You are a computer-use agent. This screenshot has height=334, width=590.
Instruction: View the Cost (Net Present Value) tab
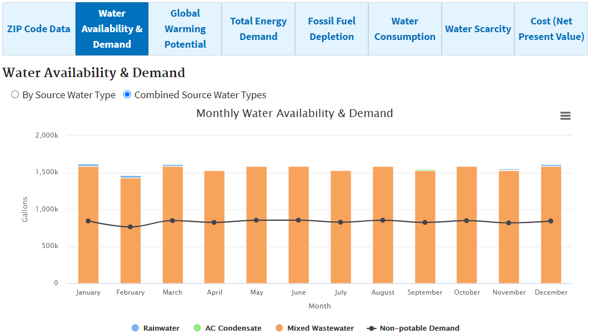pos(551,29)
